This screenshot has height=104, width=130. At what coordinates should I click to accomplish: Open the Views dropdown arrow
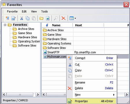75,18
